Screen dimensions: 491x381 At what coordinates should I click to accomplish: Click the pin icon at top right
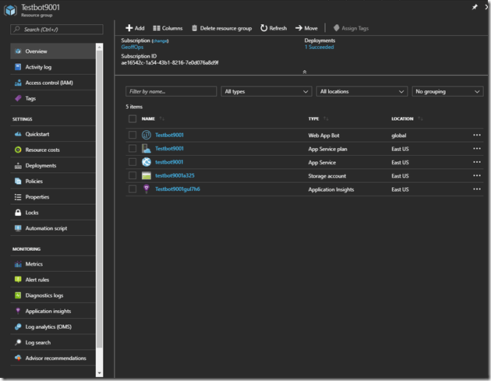pos(475,6)
